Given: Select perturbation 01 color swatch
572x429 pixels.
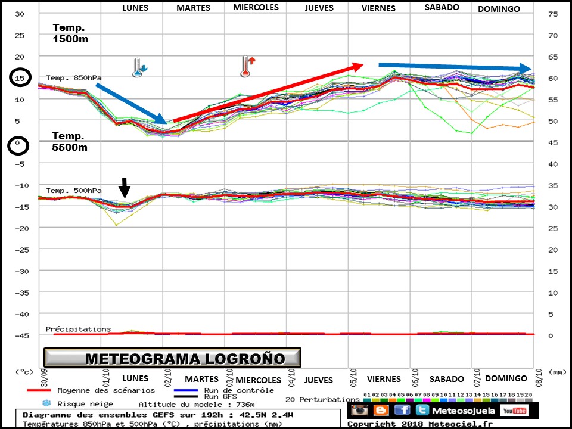Looking at the screenshot, I should tap(367, 400).
